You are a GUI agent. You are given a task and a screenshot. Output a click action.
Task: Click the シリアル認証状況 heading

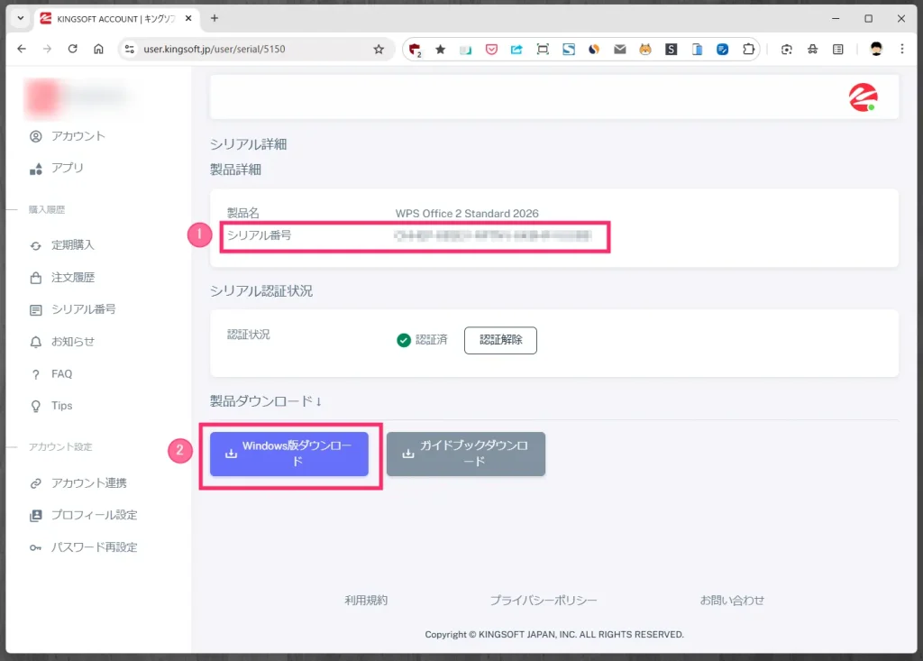pyautogui.click(x=261, y=291)
